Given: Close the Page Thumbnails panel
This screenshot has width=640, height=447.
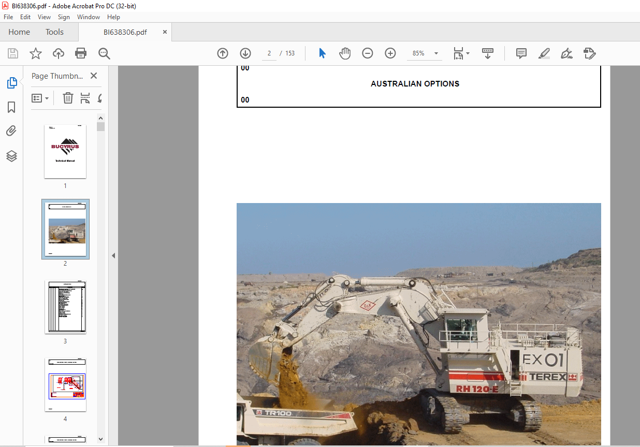Looking at the screenshot, I should 94,76.
